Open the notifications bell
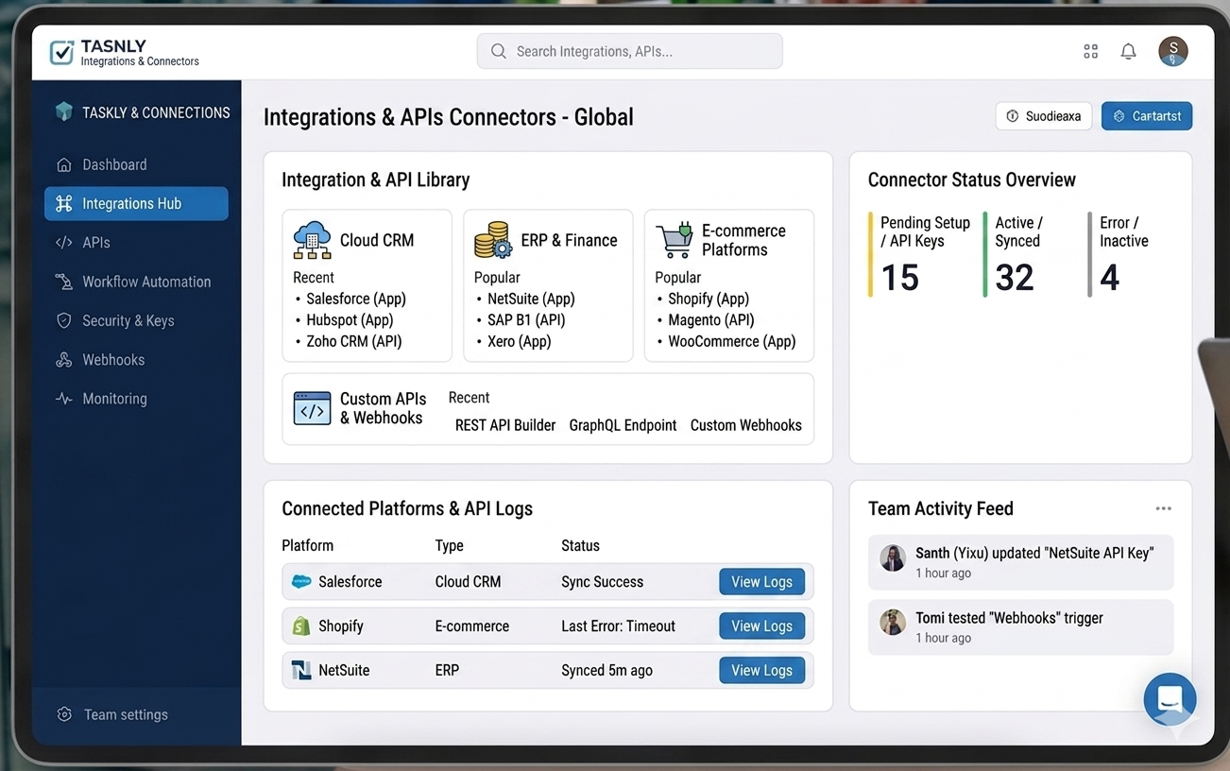This screenshot has width=1230, height=771. pos(1128,52)
